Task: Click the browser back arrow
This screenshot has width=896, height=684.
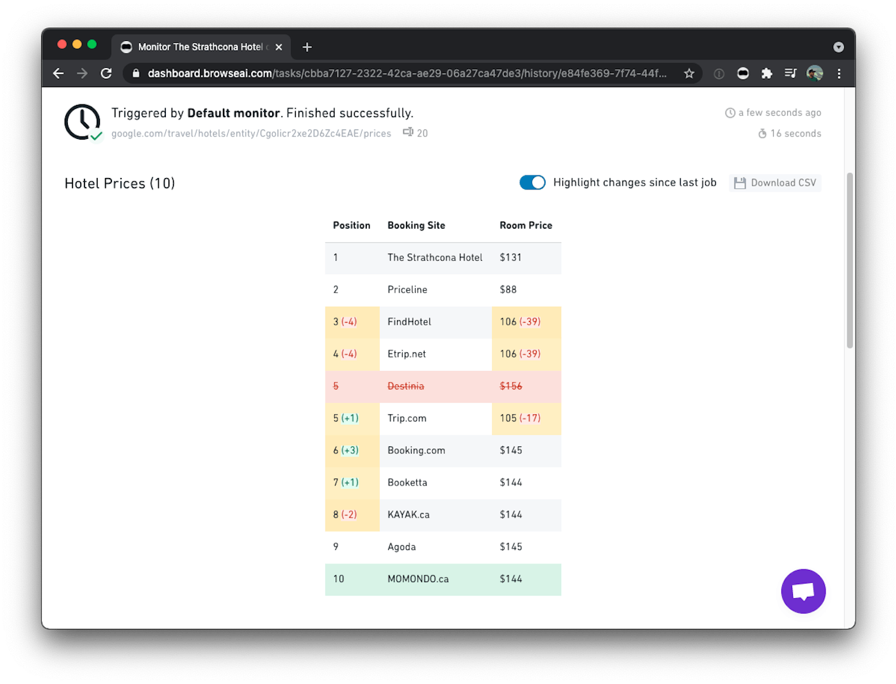Action: tap(58, 74)
